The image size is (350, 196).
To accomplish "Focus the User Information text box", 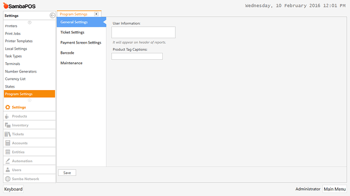I will pos(144,32).
